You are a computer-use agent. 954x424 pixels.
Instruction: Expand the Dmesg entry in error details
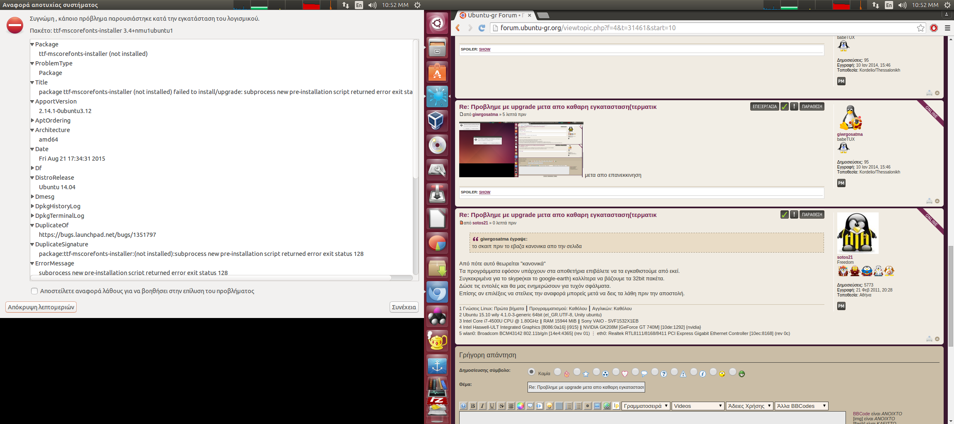click(x=32, y=197)
